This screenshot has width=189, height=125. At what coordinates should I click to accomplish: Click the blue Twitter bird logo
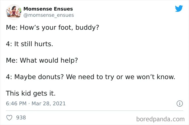[179, 8]
